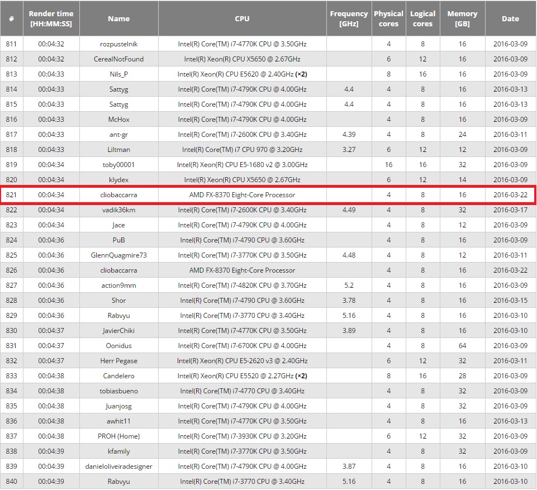Click the name danieloliveiradesigner
537x490 pixels.
[118, 465]
